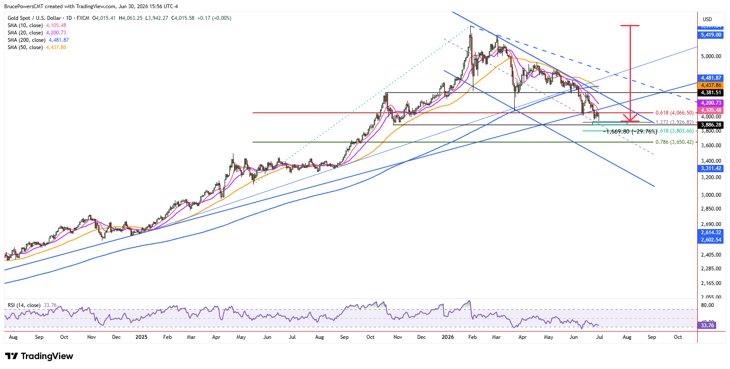
Task: Click the BrucePowersCMT attribution header text
Action: pos(91,6)
